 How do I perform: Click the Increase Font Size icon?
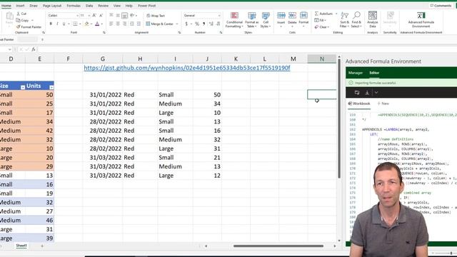click(94, 16)
